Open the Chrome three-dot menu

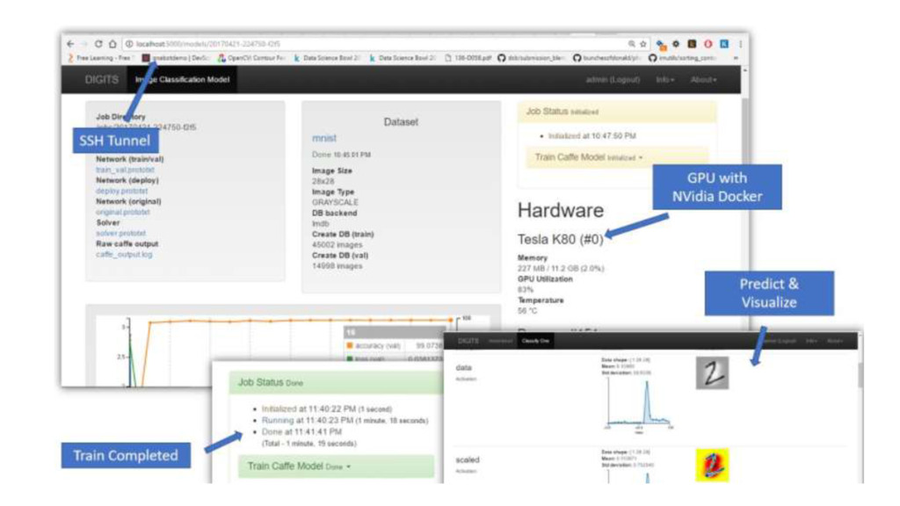(740, 44)
